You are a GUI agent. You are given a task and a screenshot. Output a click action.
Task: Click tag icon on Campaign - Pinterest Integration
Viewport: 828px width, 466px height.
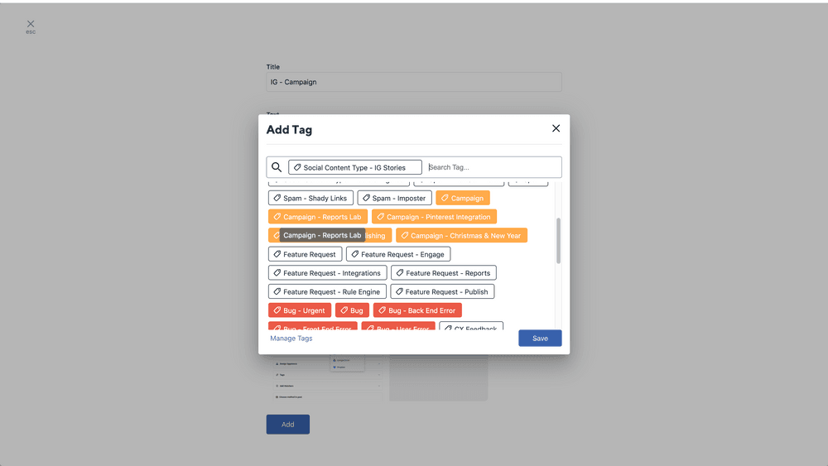[x=381, y=217]
